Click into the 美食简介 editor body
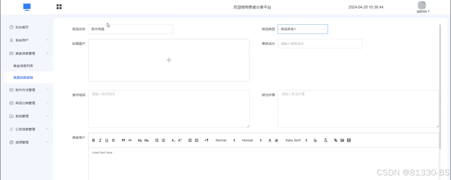 [263, 164]
